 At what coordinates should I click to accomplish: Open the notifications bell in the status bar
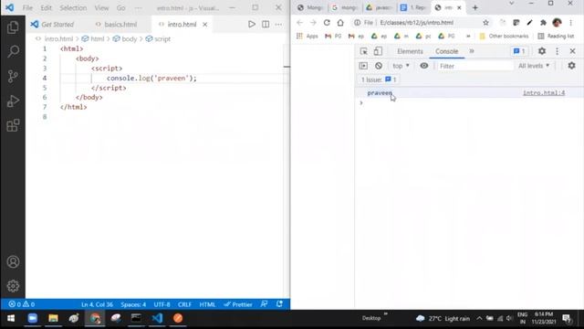tap(280, 304)
